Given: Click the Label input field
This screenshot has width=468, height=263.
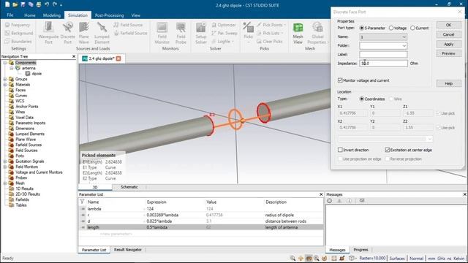Looking at the screenshot, I should [383, 55].
